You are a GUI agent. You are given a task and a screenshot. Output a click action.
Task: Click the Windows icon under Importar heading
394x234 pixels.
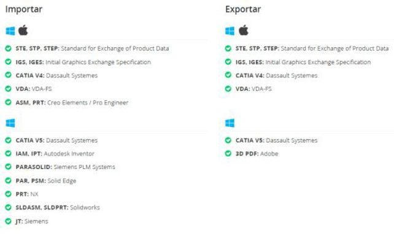10,31
